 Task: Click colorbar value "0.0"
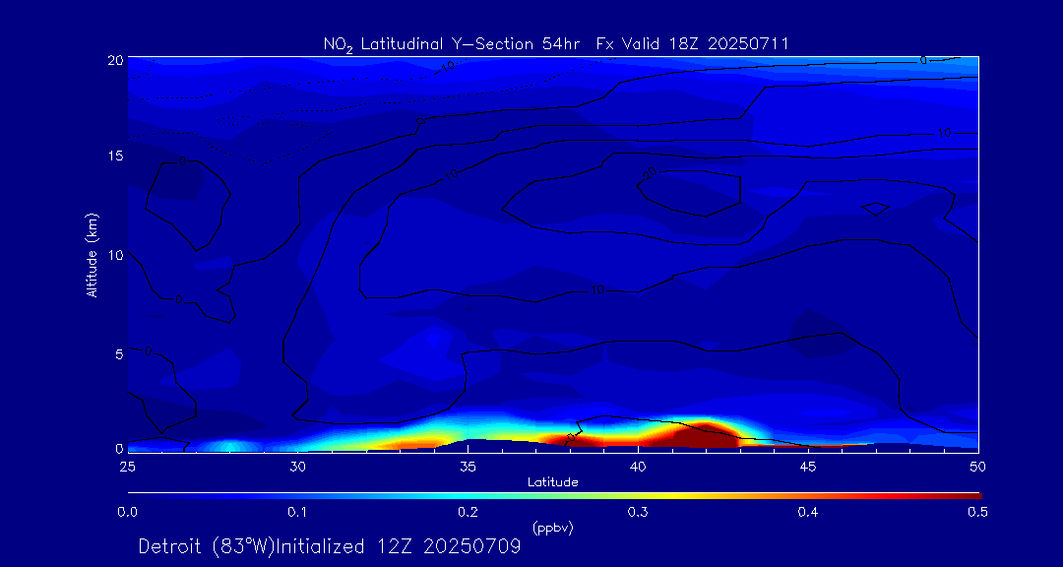coord(127,512)
